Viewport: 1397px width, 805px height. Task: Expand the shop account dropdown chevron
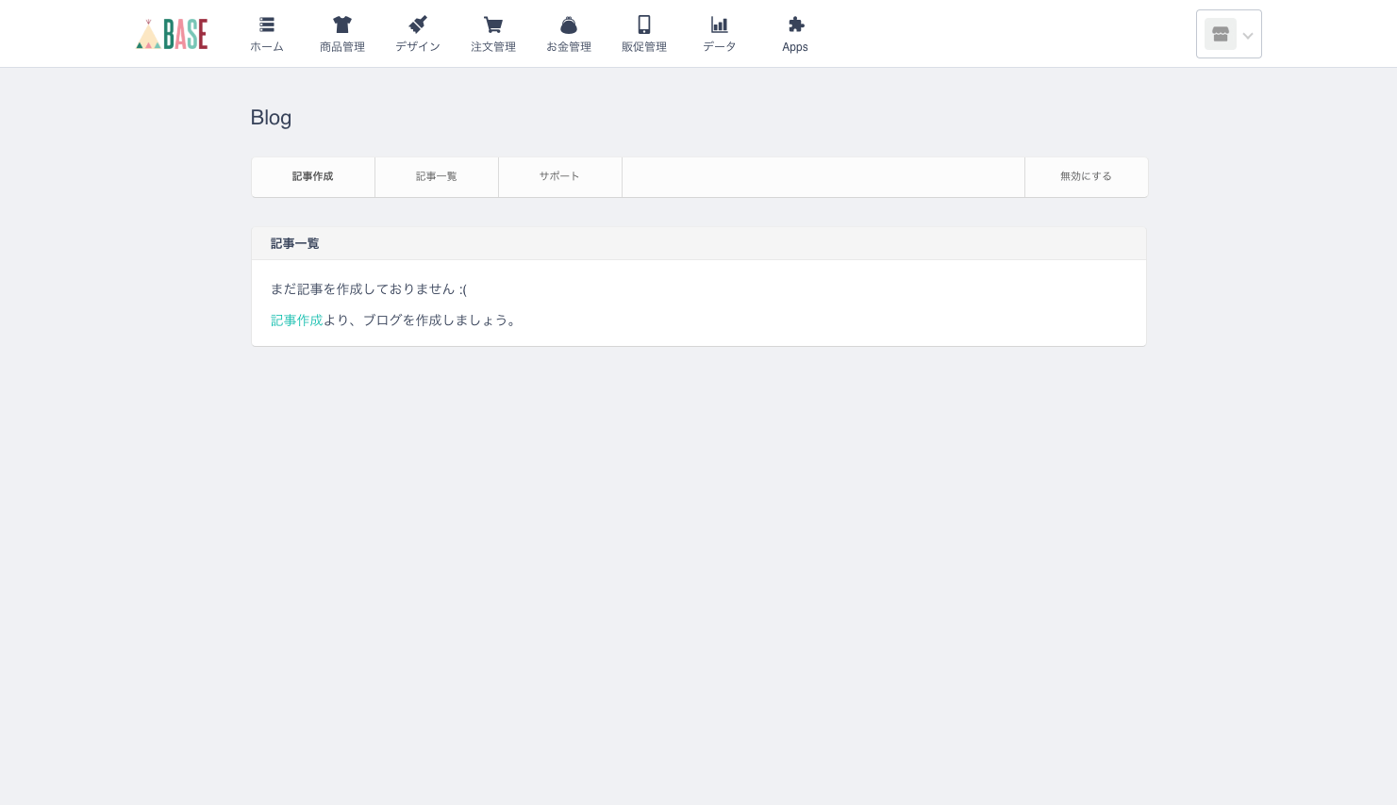pos(1248,36)
